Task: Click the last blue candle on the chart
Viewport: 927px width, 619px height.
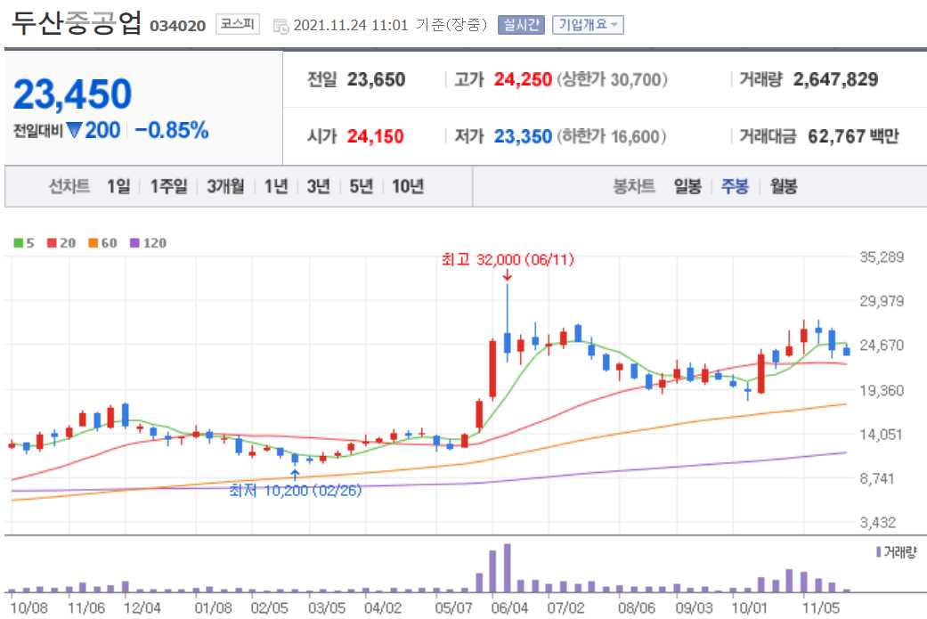Action: 847,351
